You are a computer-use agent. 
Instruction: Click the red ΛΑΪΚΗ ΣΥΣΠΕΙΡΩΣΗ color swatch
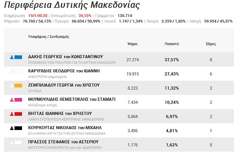coord(19,114)
